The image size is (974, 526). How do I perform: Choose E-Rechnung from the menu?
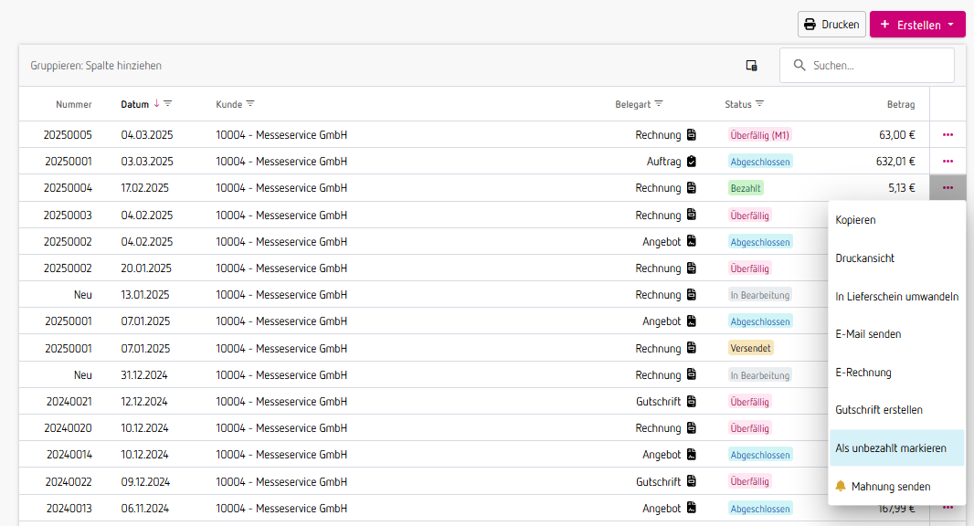coord(897,372)
